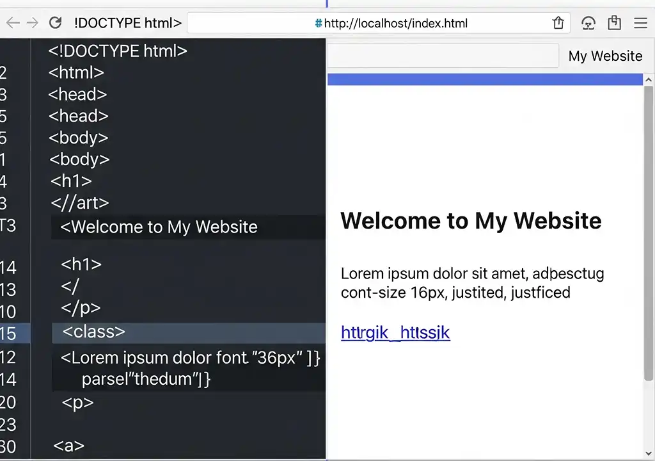Go forward with the right arrow button
Viewport: 655px width, 461px height.
coord(32,22)
